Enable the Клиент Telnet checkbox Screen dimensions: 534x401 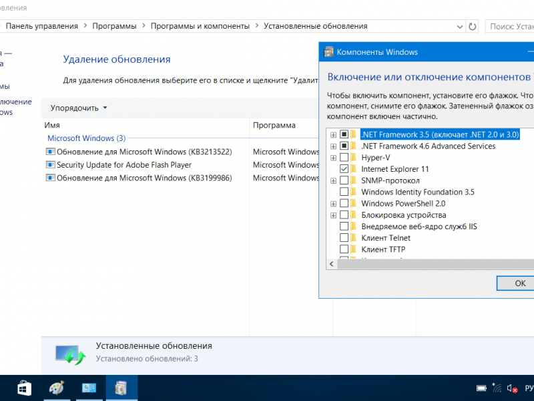click(x=344, y=238)
